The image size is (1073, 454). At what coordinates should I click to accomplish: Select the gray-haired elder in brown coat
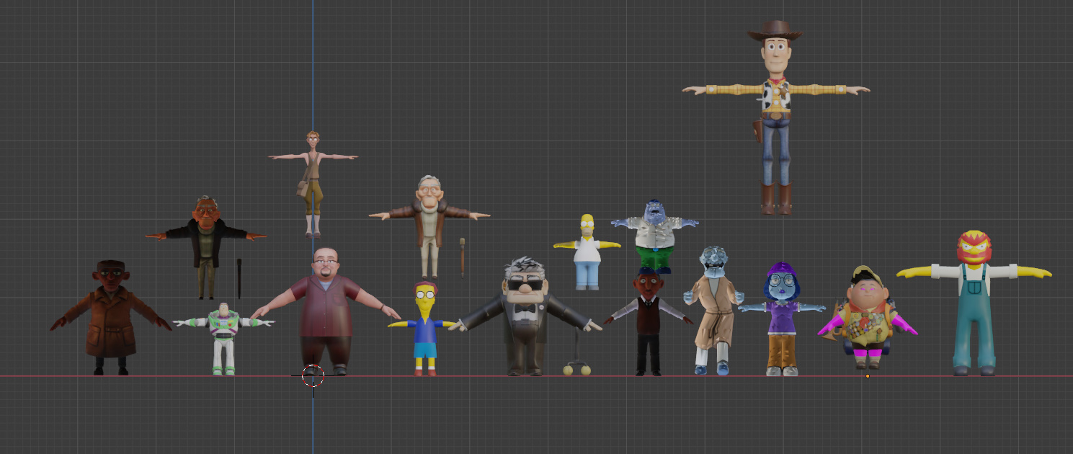(x=429, y=216)
